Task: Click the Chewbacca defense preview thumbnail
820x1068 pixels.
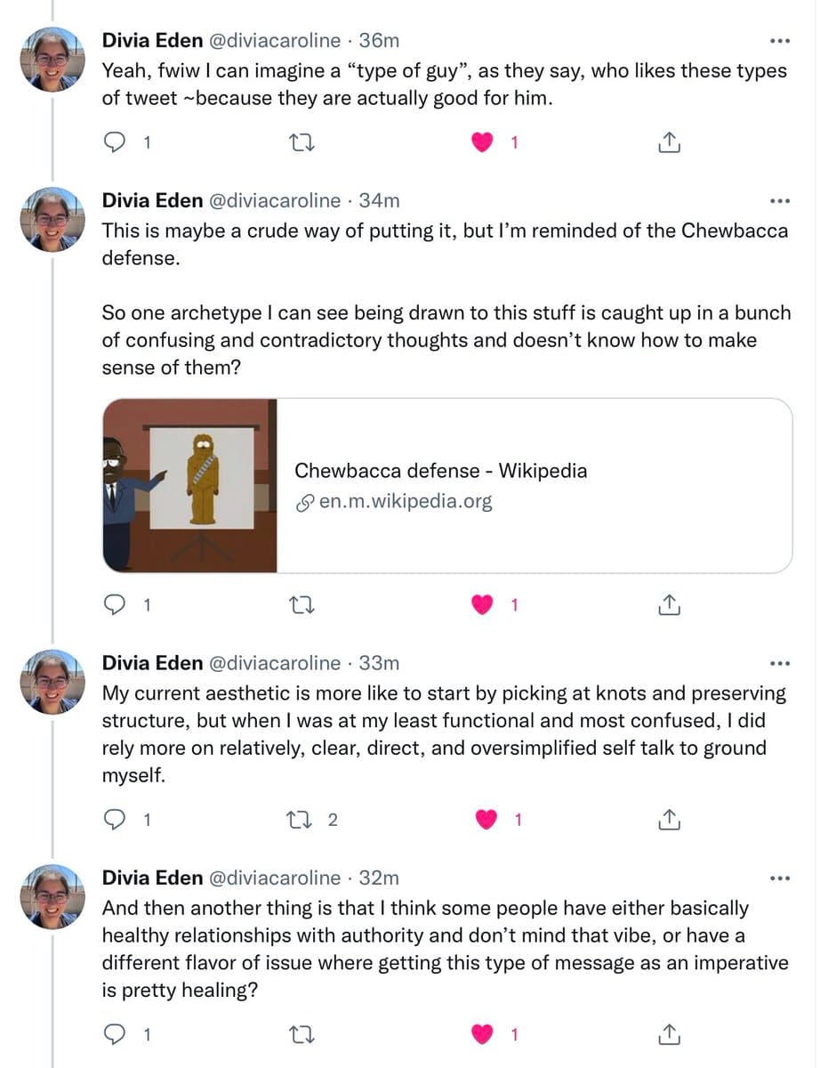Action: pos(190,485)
